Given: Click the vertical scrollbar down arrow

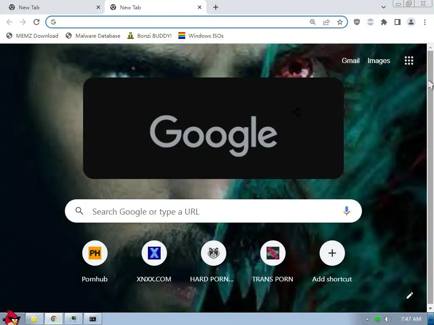Looking at the screenshot, I should pyautogui.click(x=431, y=308).
